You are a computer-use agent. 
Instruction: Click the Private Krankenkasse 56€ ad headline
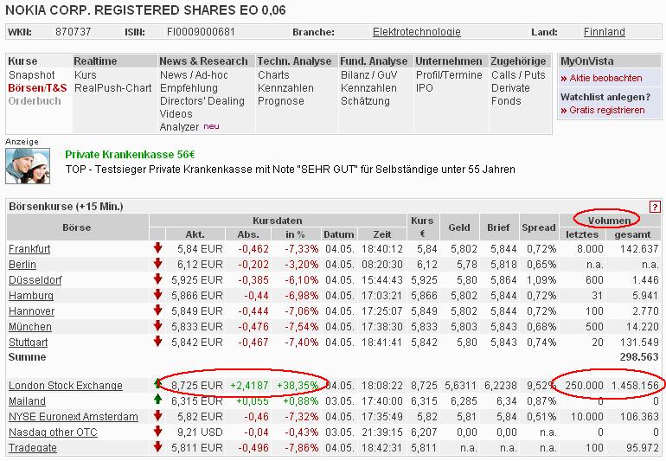click(130, 154)
